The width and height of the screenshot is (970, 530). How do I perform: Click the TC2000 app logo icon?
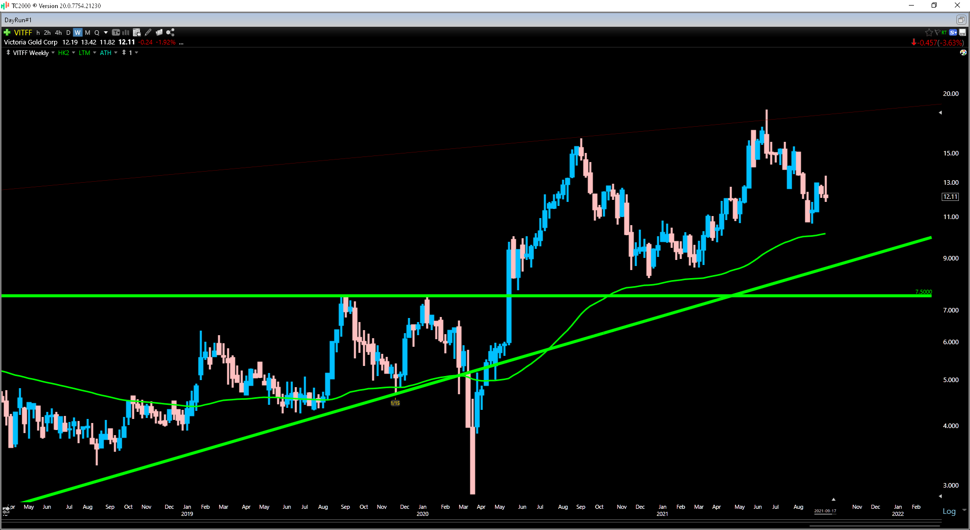pos(6,6)
